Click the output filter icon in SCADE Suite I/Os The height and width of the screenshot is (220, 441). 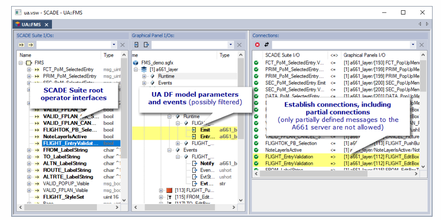[30, 45]
